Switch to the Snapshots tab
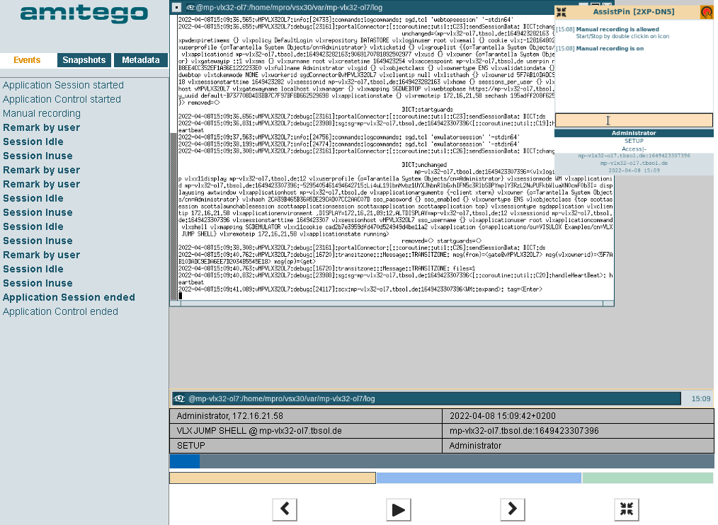The image size is (718, 525). pyautogui.click(x=84, y=60)
